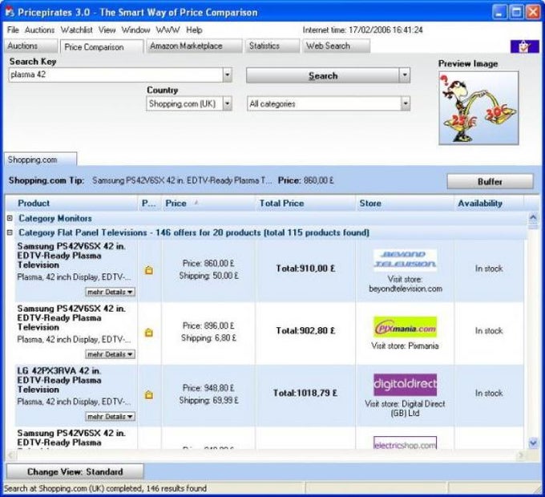Open the WWW menu
The image size is (545, 497).
coord(168,30)
